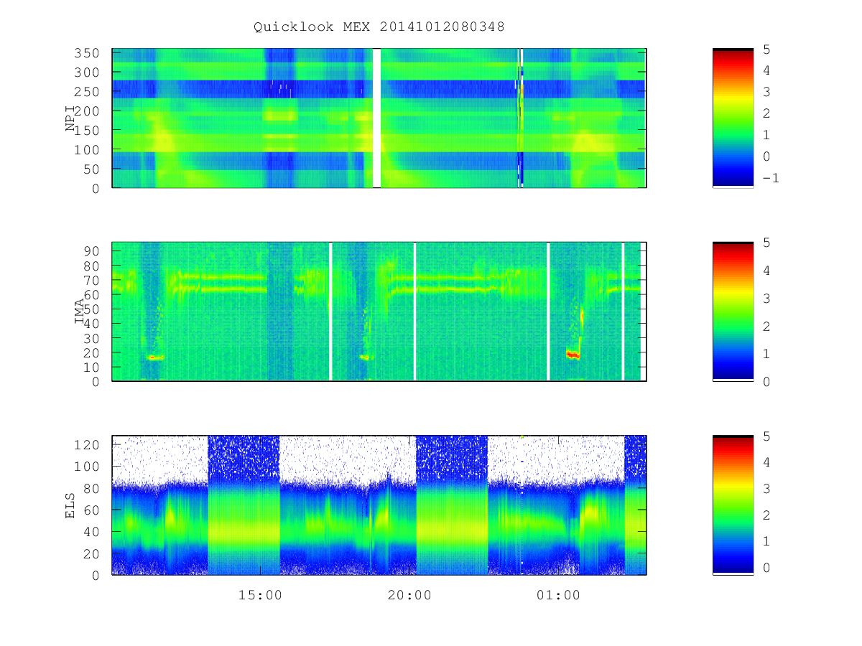Click the 3 label on the IMA colorbar

point(765,298)
